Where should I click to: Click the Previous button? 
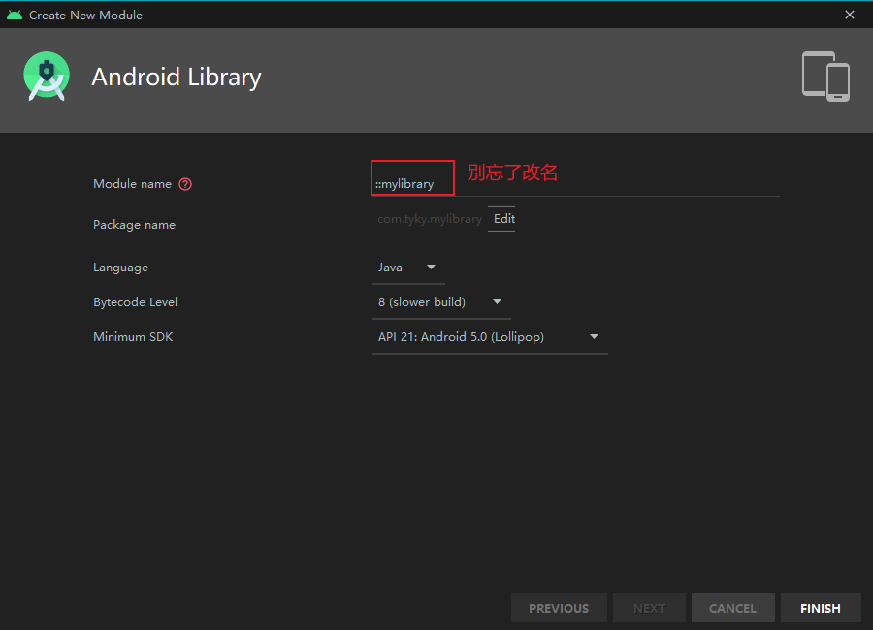tap(559, 608)
